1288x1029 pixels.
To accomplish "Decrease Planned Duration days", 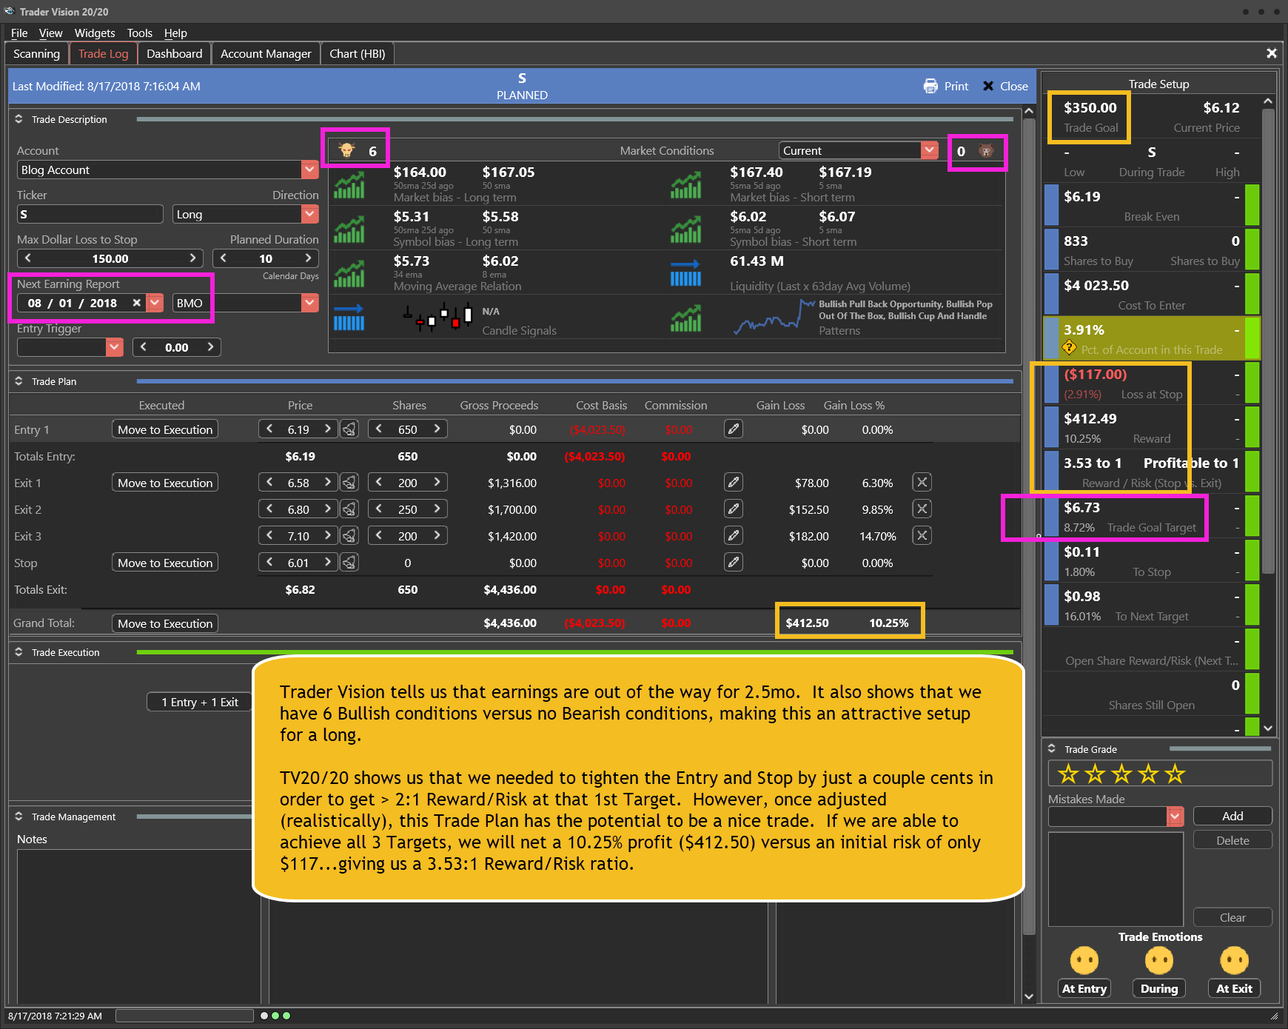I will point(223,258).
